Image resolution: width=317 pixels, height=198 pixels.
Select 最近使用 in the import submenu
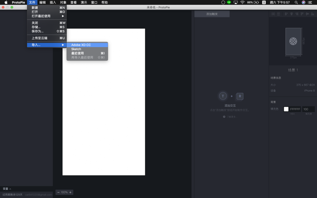pos(87,53)
